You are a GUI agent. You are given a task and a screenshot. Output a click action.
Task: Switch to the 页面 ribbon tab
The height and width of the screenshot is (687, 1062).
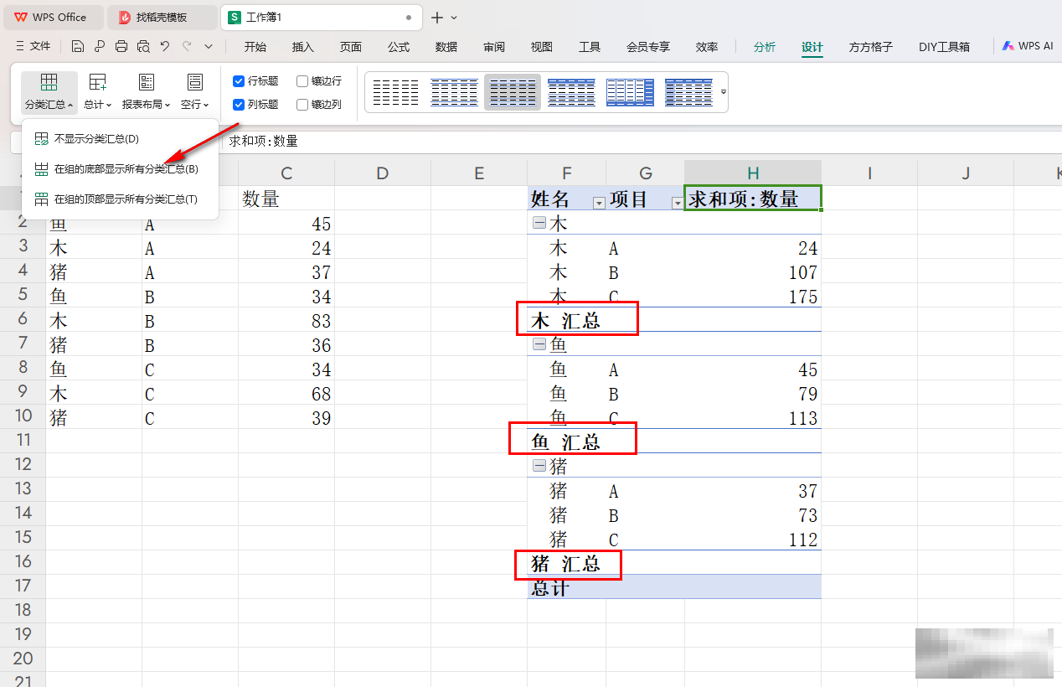tap(351, 47)
